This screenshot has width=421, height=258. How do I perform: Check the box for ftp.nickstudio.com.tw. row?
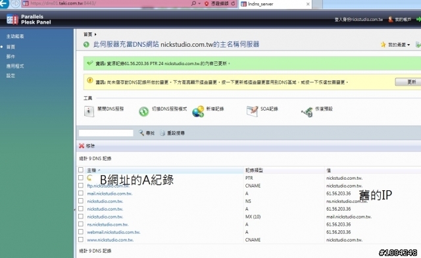[x=81, y=186]
